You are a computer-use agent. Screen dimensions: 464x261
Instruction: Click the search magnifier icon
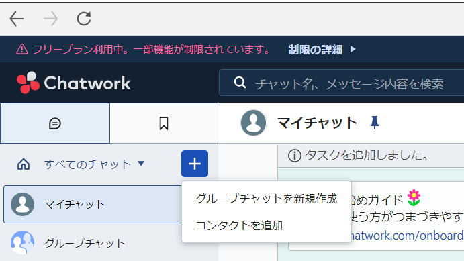[x=240, y=83]
